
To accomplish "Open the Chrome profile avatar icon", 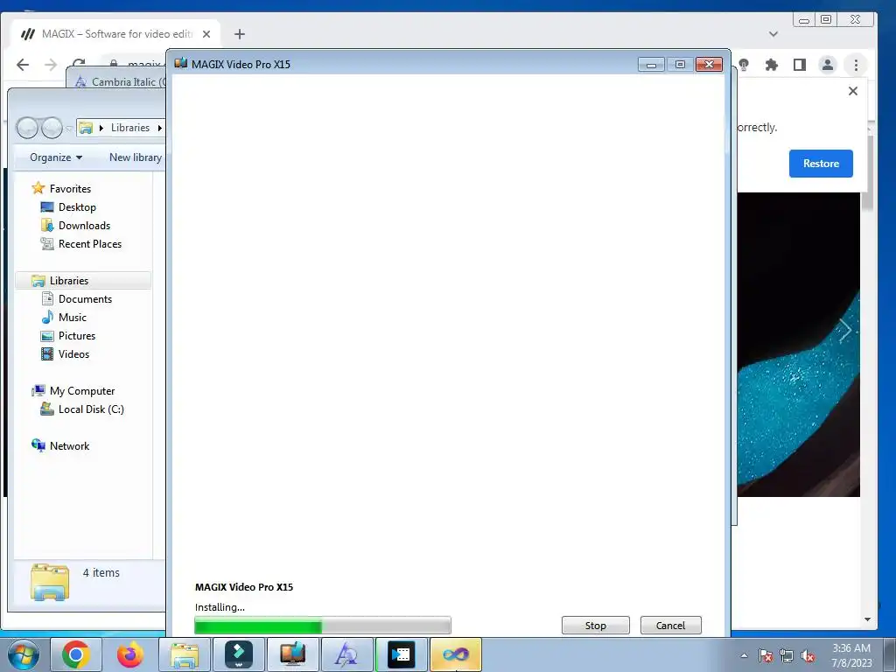I will click(827, 65).
